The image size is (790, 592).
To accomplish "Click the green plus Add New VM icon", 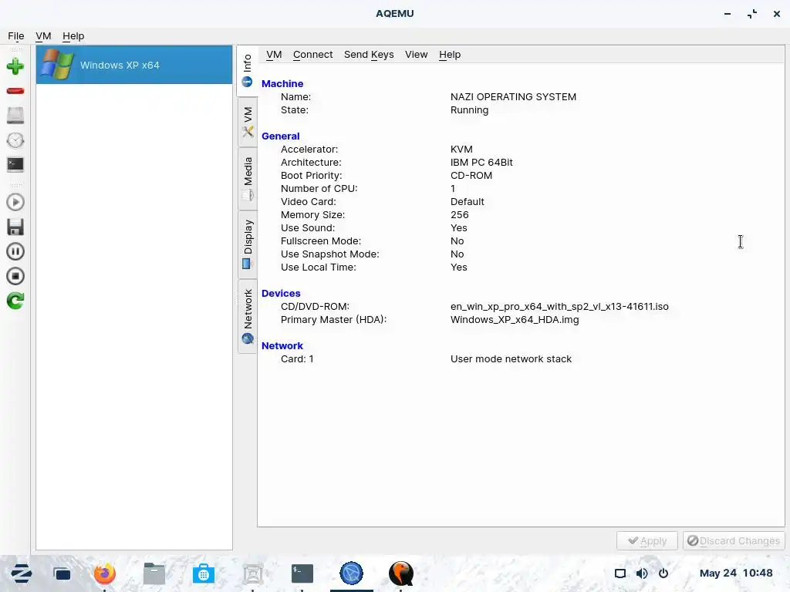I will (x=15, y=66).
